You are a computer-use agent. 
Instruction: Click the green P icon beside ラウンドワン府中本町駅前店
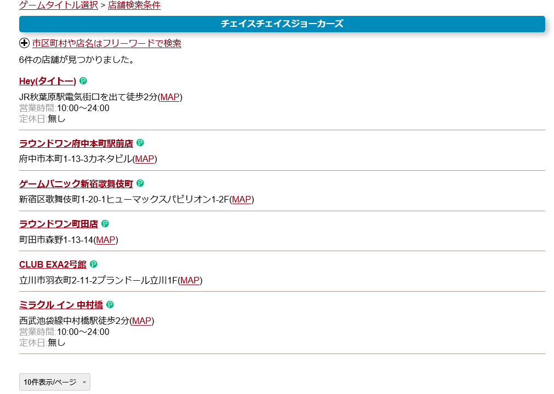tap(140, 143)
